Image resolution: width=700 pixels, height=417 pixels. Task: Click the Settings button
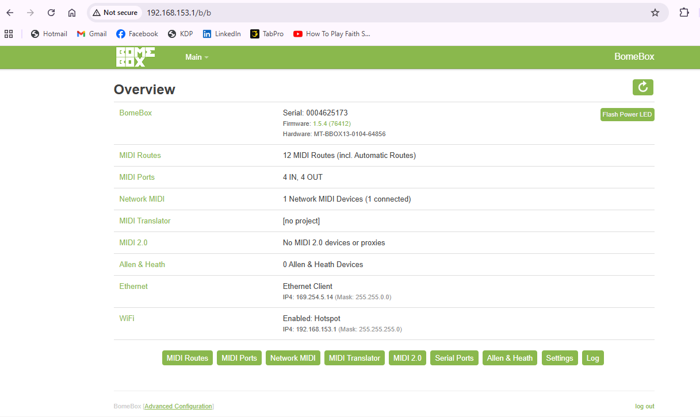[x=559, y=358]
